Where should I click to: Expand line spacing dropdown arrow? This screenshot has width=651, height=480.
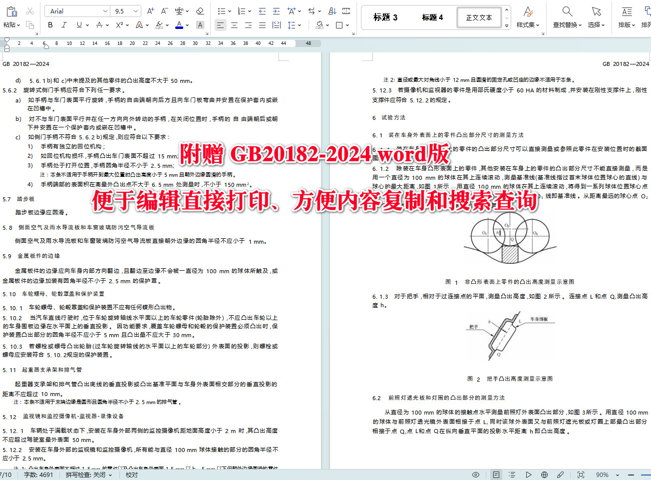pyautogui.click(x=300, y=25)
